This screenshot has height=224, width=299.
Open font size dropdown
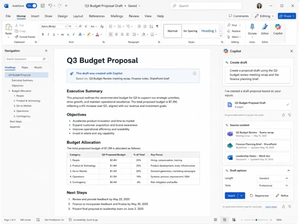click(76, 26)
